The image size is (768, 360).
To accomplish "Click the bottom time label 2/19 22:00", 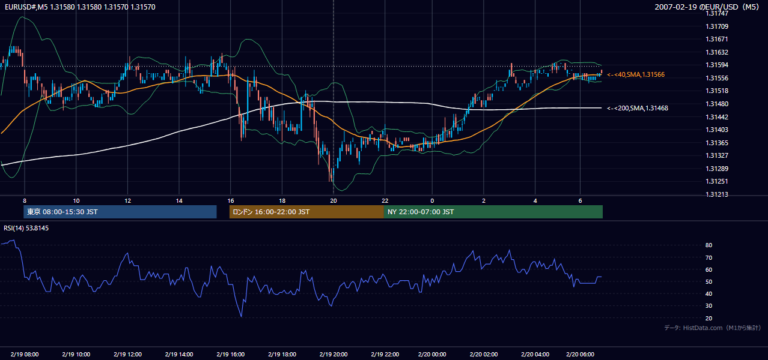I will tap(385, 355).
